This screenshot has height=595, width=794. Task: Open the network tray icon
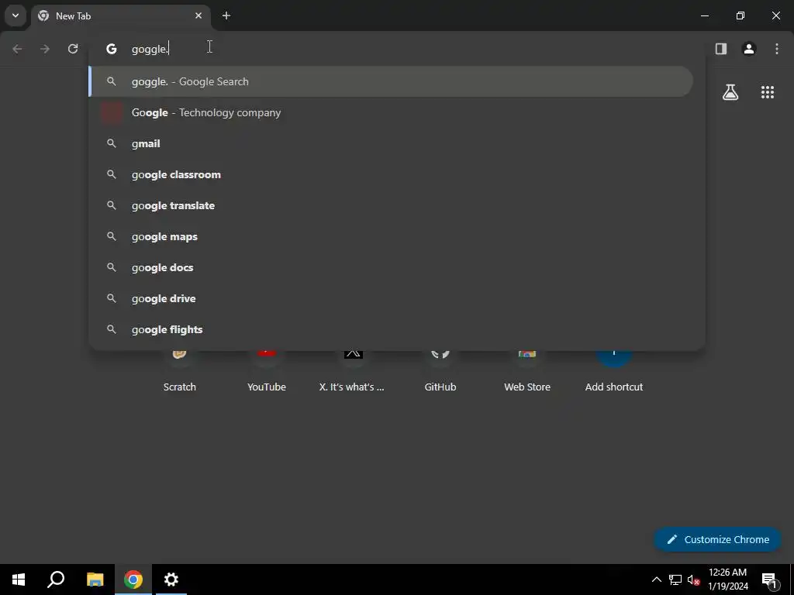pos(675,580)
